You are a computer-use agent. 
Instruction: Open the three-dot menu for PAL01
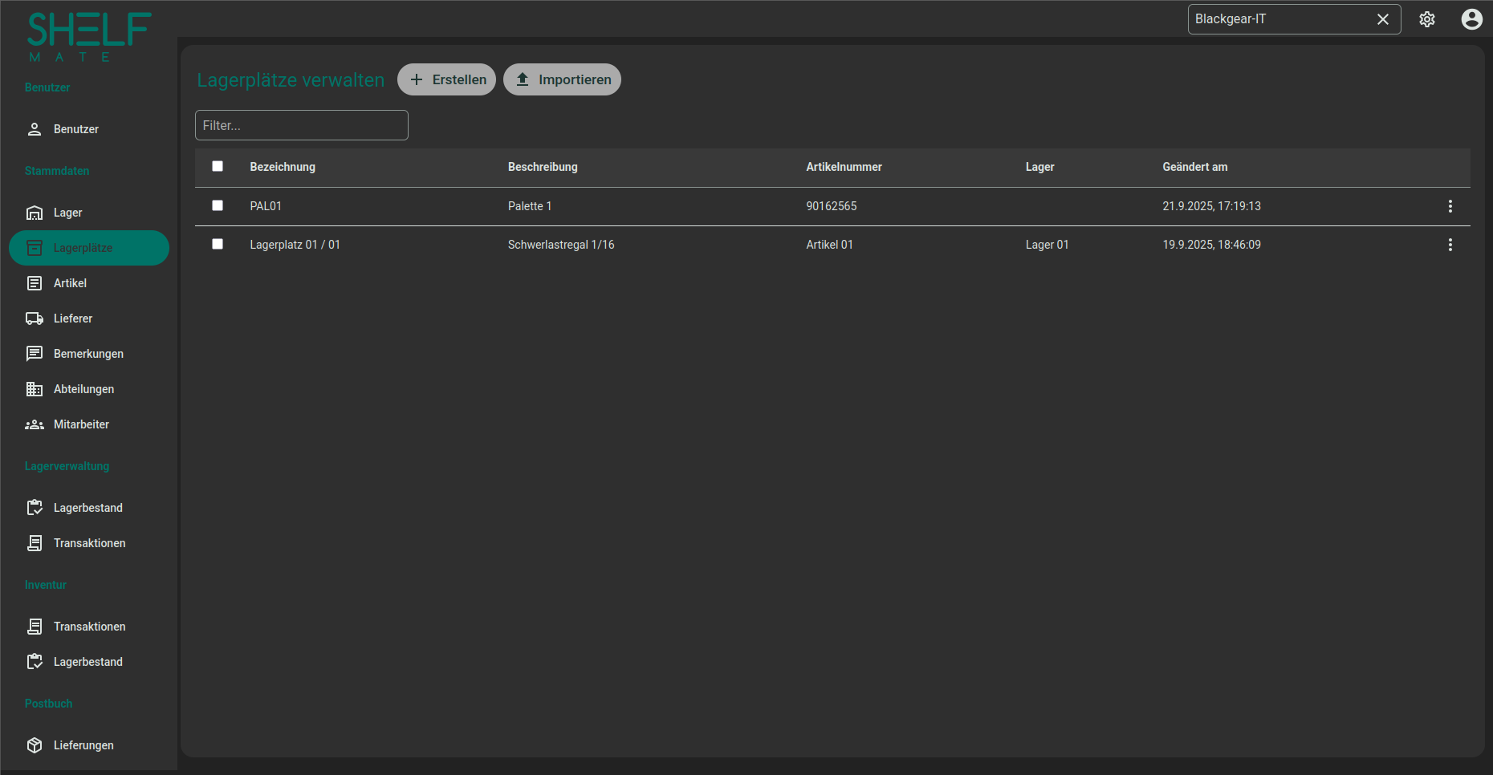(x=1450, y=206)
